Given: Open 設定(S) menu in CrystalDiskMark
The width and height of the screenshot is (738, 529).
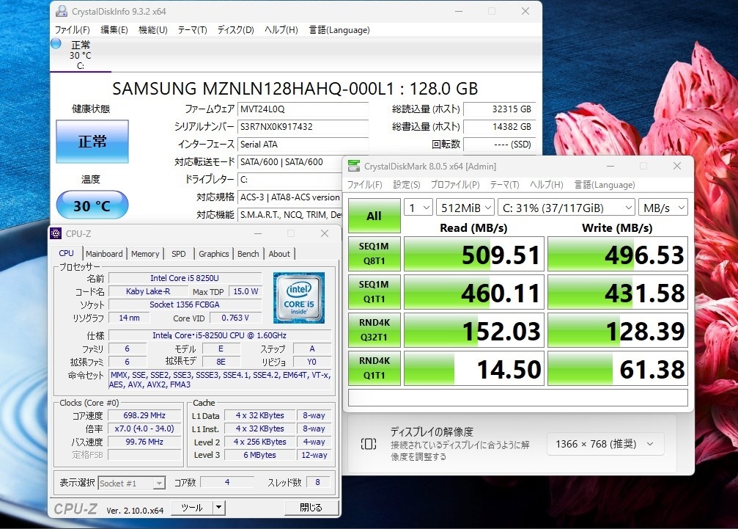Looking at the screenshot, I should coord(407,185).
